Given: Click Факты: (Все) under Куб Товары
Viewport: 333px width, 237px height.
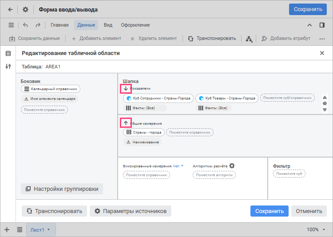Looking at the screenshot, I should 214,108.
